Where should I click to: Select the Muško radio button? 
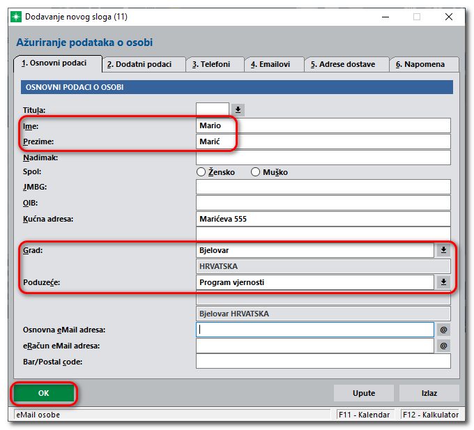(x=255, y=172)
